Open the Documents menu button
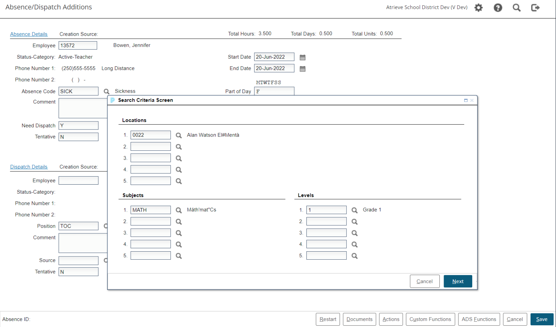Image resolution: width=556 pixels, height=327 pixels. (x=359, y=319)
